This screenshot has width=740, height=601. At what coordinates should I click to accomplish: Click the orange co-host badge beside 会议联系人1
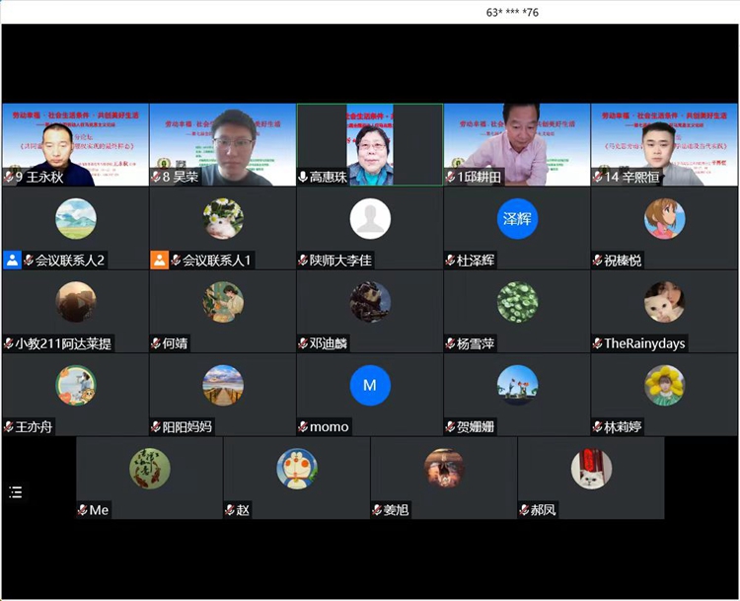click(159, 261)
